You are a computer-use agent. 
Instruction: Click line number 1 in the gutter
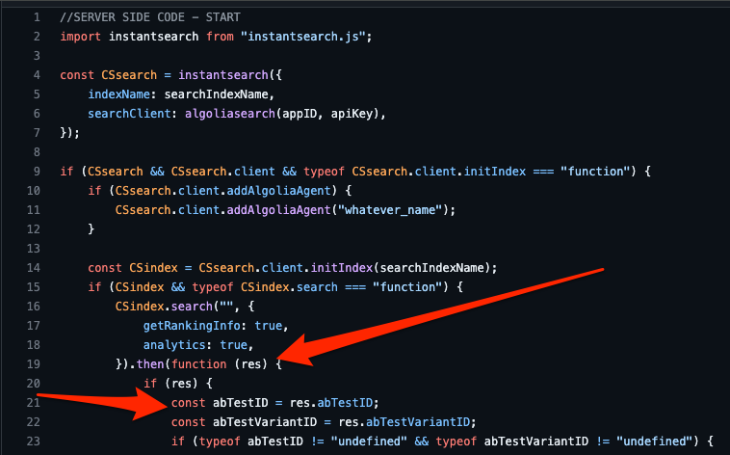(x=37, y=17)
